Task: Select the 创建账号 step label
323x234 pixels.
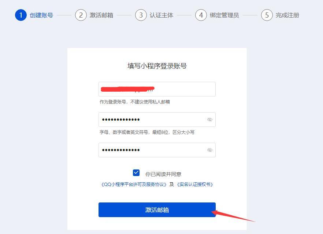Action: click(x=41, y=15)
